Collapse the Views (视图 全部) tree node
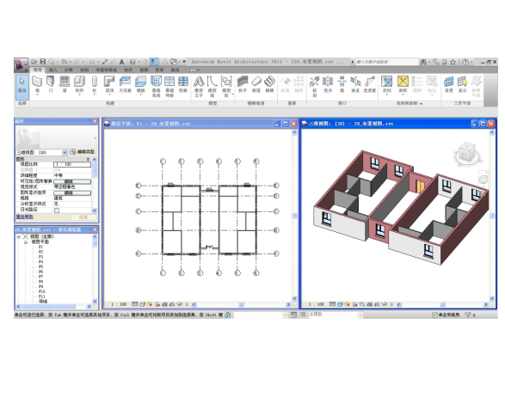The width and height of the screenshot is (505, 403). coord(19,236)
